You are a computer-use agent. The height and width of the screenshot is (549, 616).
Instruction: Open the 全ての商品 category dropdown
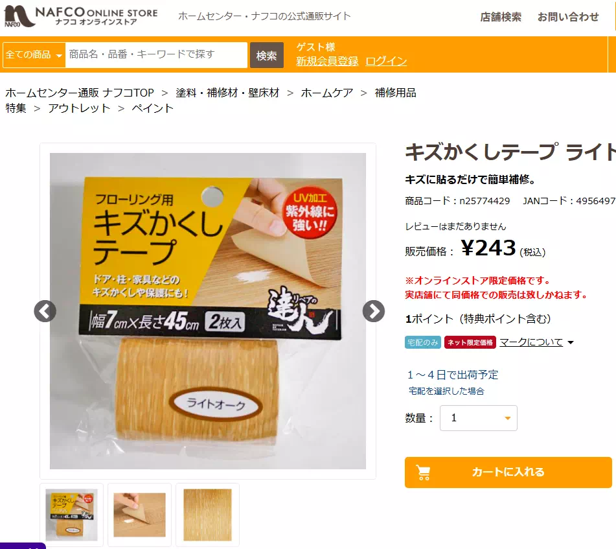pyautogui.click(x=34, y=54)
